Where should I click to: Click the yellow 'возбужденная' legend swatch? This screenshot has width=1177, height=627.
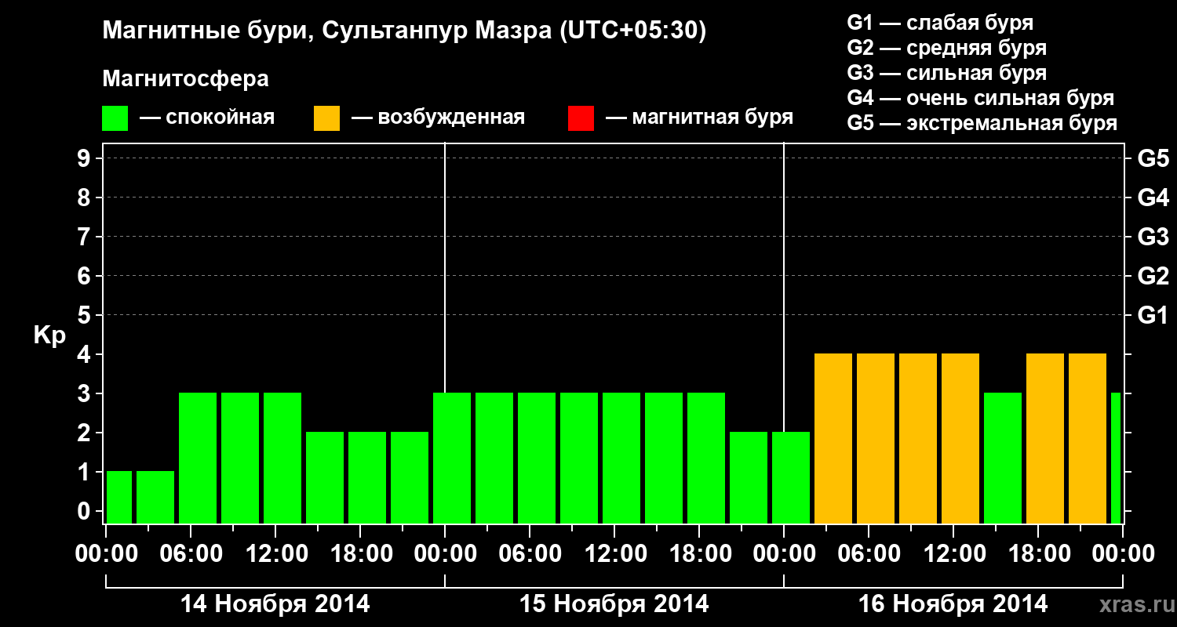click(x=326, y=118)
